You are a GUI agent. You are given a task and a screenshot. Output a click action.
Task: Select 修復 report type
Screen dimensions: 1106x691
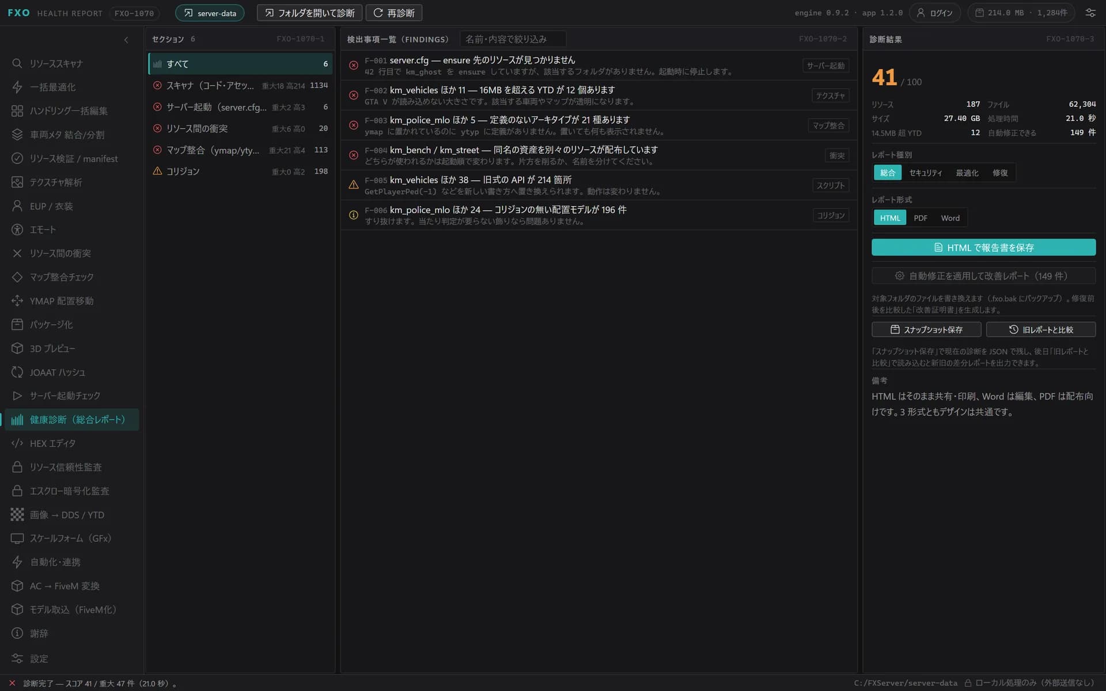(1000, 173)
